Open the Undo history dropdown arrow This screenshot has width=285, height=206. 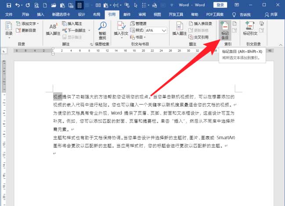point(22,5)
